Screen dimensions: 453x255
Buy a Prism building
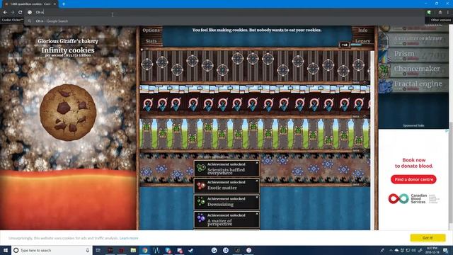pos(413,55)
